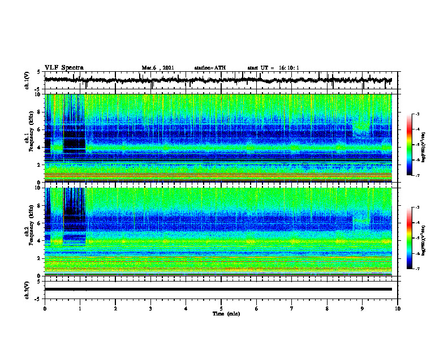Click the "station=ATH" header label
Image resolution: width=448 pixels, height=346 pixels.
tap(210, 68)
